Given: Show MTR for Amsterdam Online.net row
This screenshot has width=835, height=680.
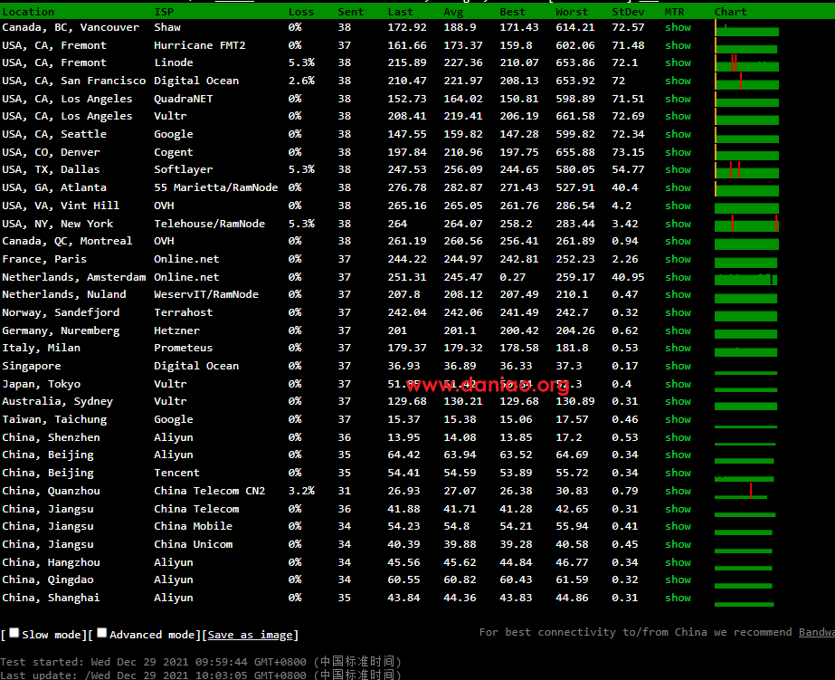Looking at the screenshot, I should tap(678, 276).
